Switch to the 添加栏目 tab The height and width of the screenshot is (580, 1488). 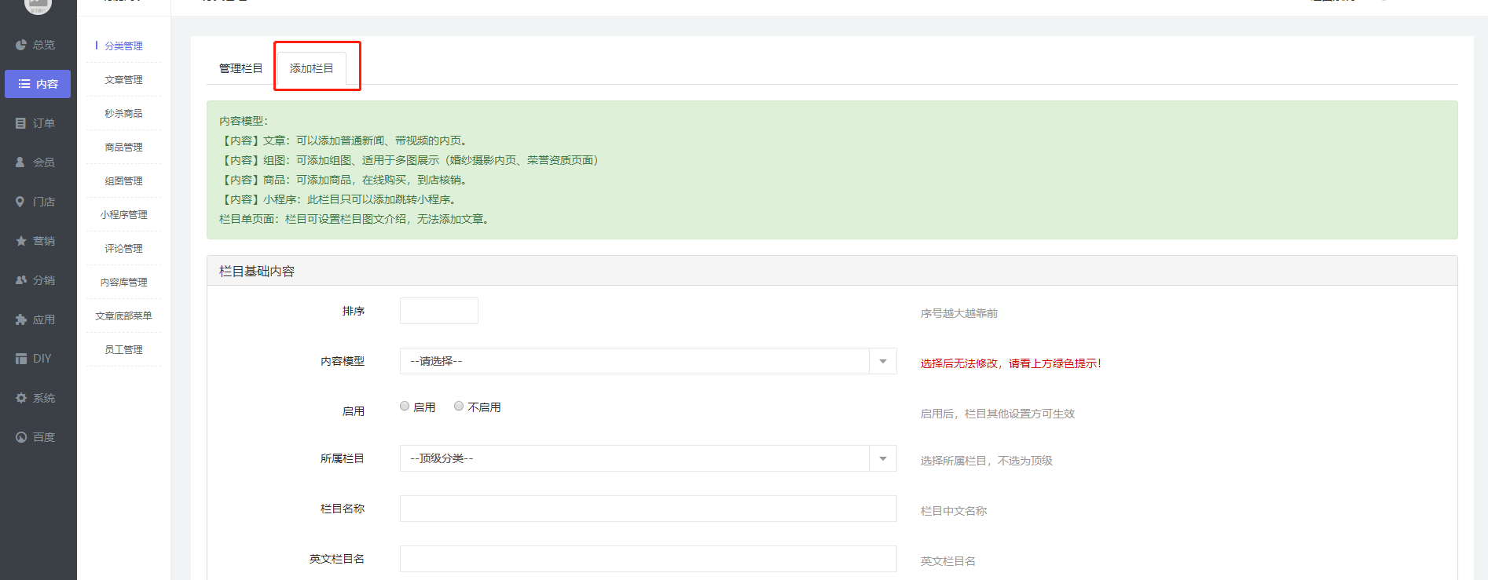tap(312, 68)
